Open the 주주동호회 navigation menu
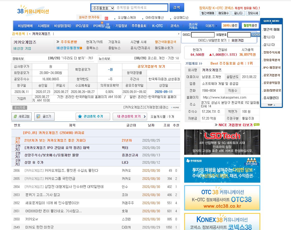The image size is (291, 230). 139,26
